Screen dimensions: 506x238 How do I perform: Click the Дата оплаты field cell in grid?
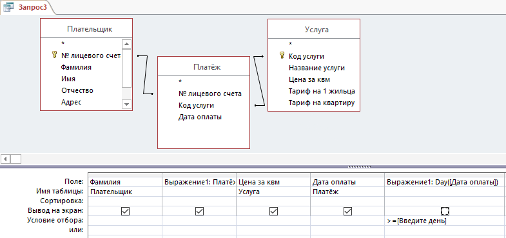click(347, 182)
